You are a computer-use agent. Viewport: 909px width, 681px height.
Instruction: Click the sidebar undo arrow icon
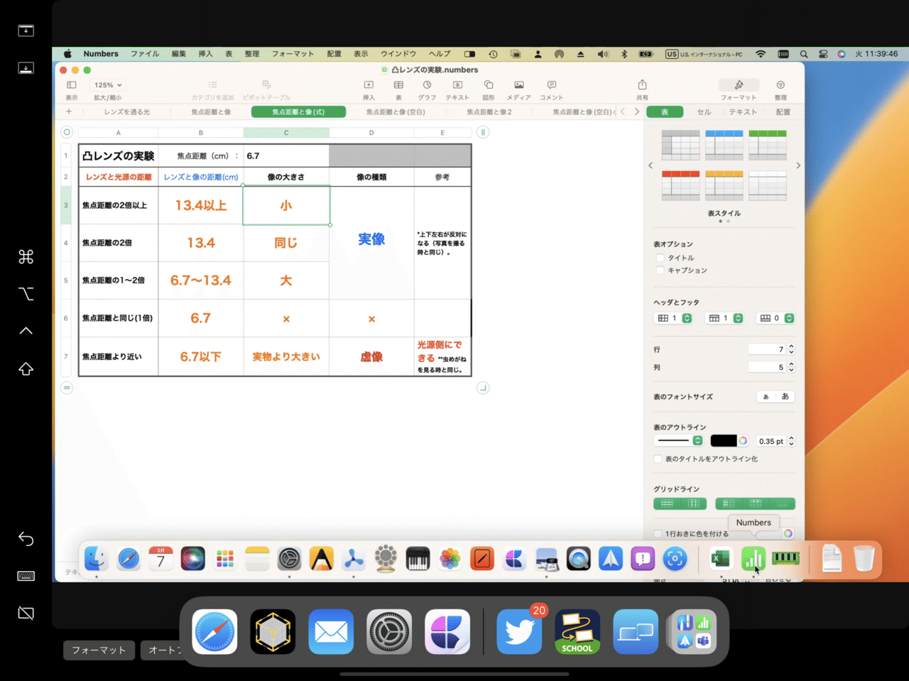(x=26, y=539)
